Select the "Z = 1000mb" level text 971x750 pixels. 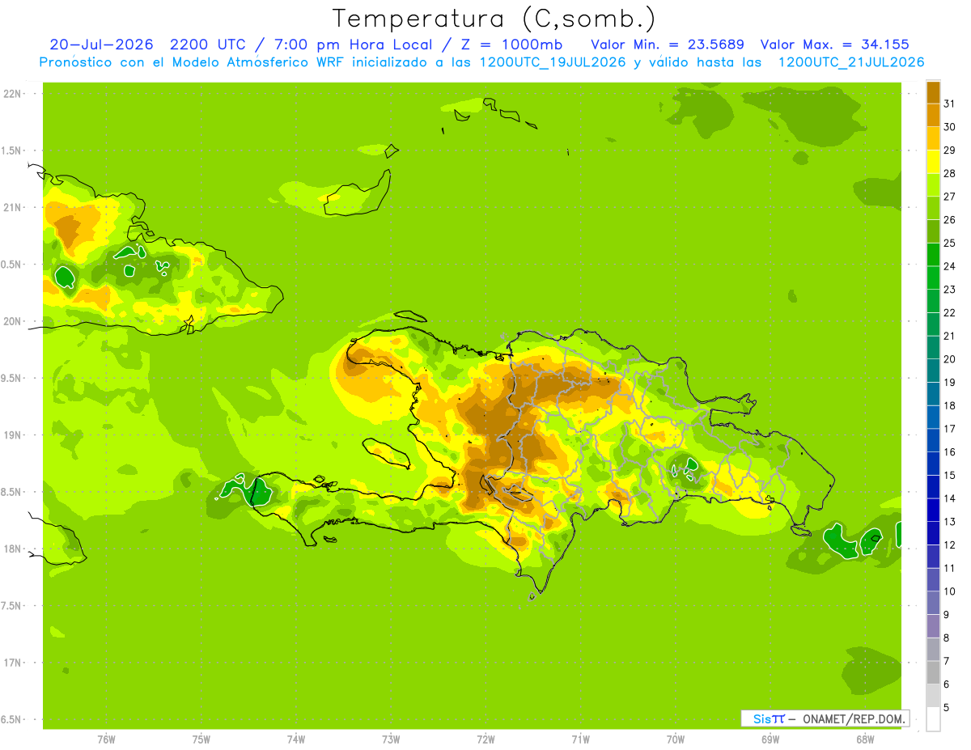(x=511, y=44)
